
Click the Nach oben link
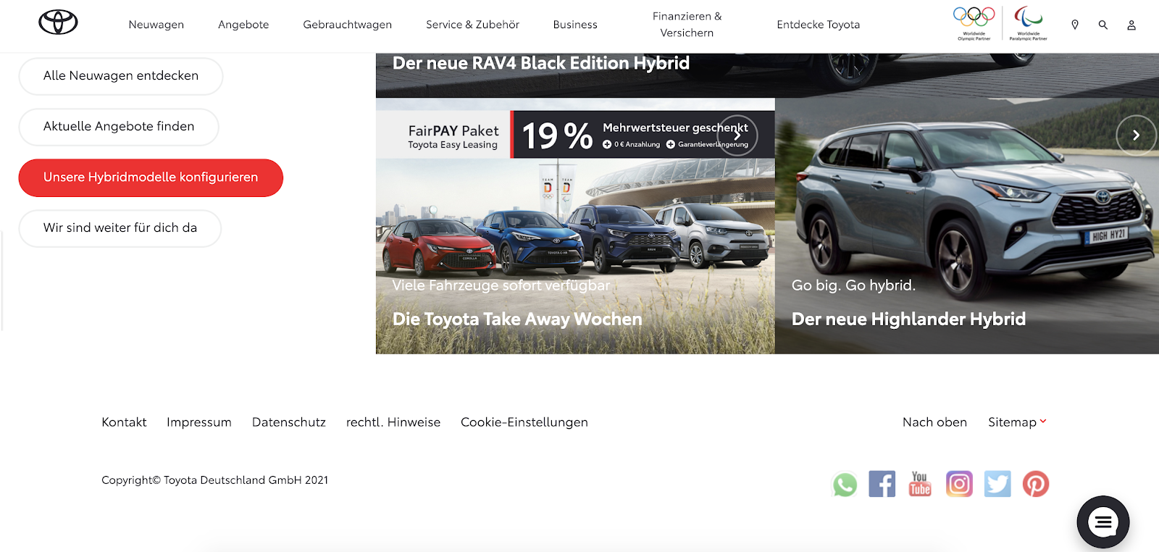934,422
